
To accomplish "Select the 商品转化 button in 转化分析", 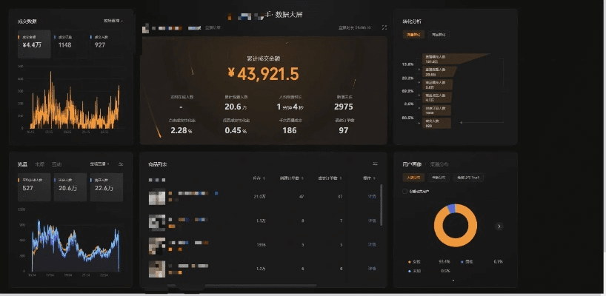I will [x=439, y=35].
